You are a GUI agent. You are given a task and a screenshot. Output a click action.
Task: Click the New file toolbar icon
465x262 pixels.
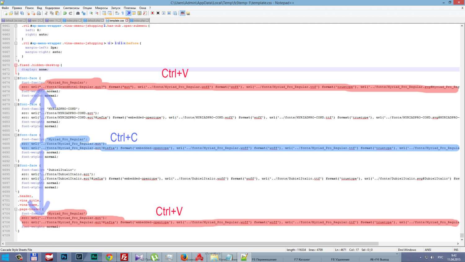5,13
